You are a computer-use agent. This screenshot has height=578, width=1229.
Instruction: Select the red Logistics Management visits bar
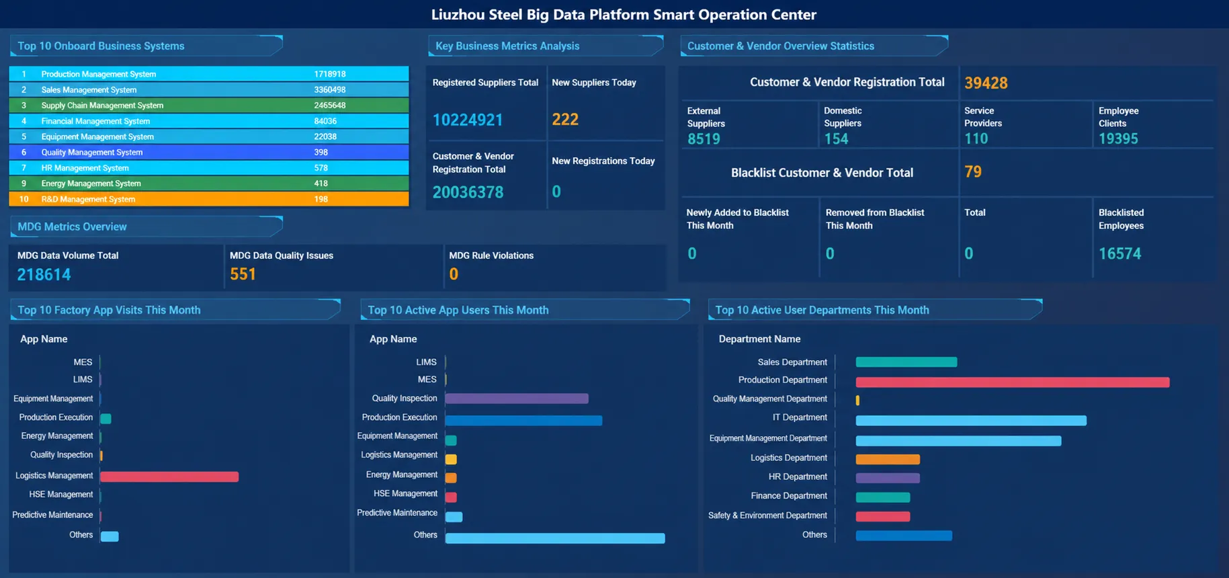click(169, 477)
